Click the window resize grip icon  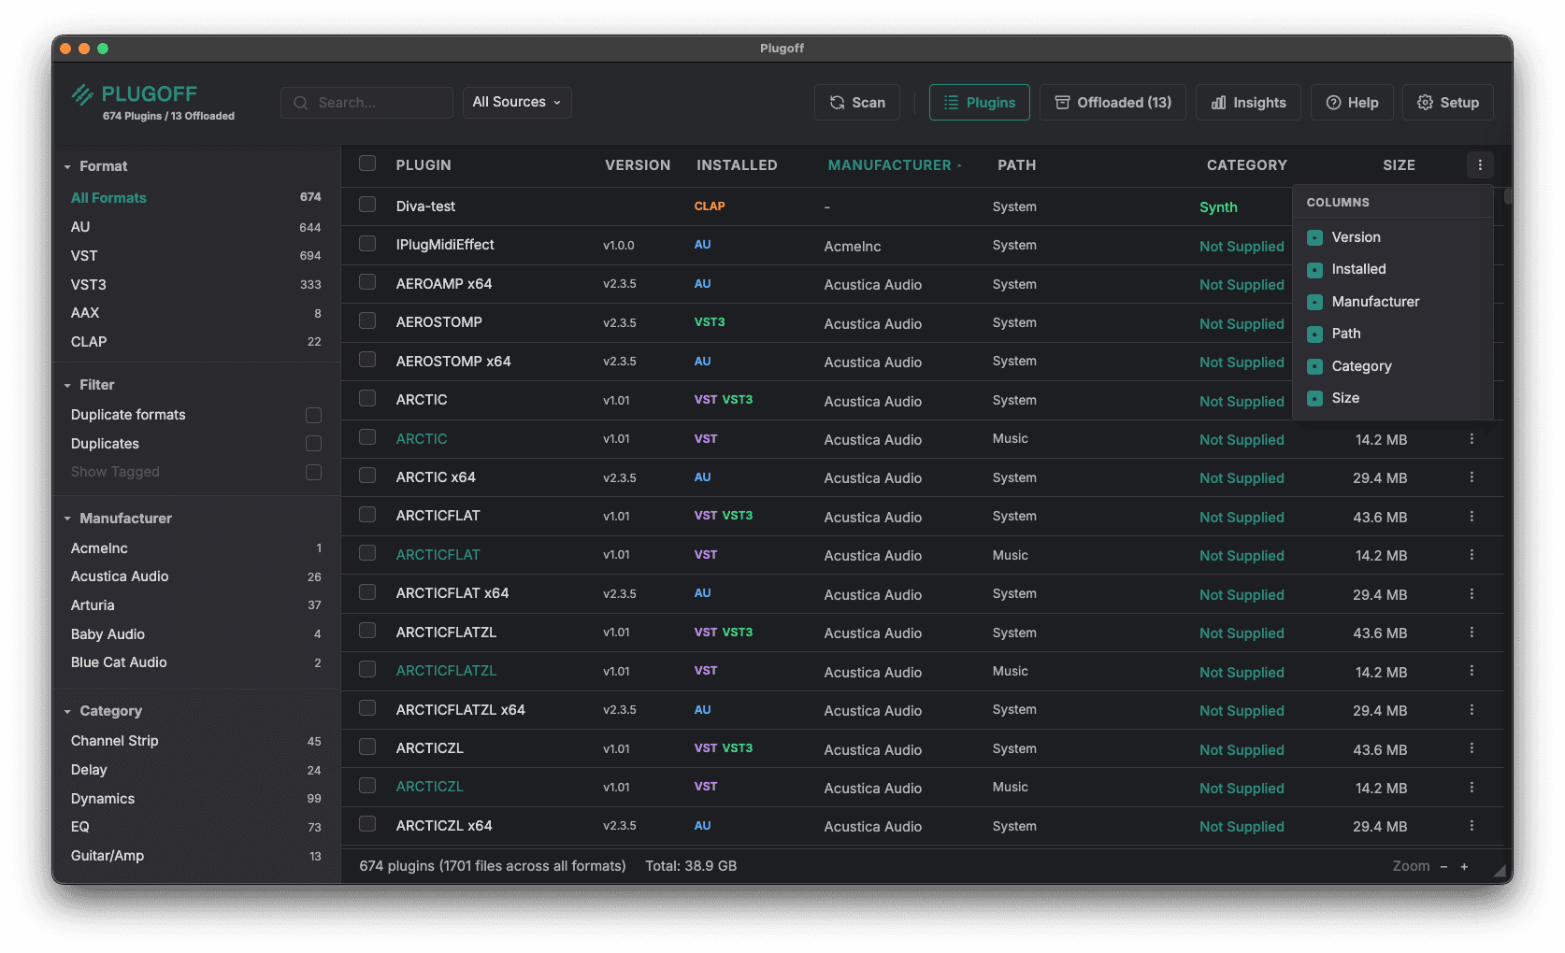[1501, 872]
